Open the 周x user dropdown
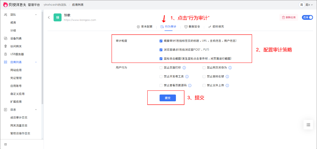Image resolution: width=317 pixels, height=149 pixels. coord(309,5)
